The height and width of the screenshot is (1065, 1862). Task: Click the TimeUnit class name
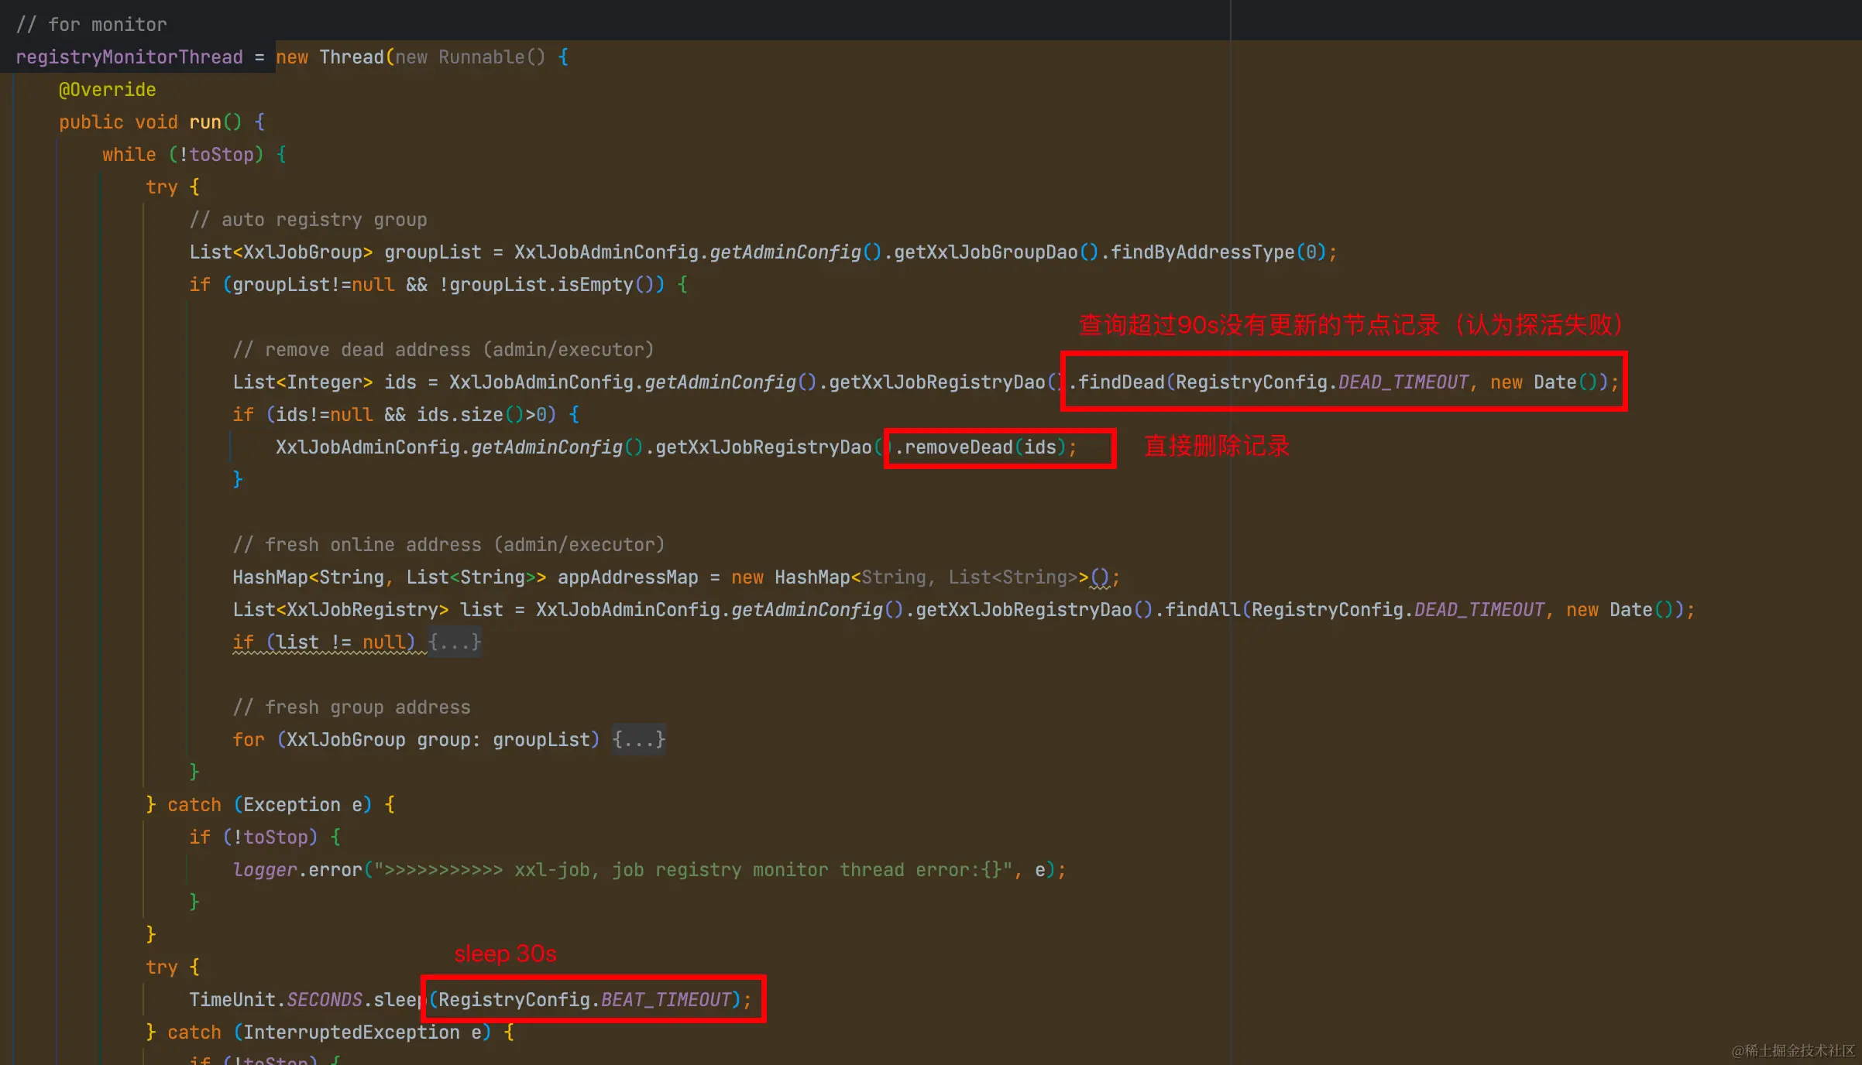click(x=232, y=1000)
